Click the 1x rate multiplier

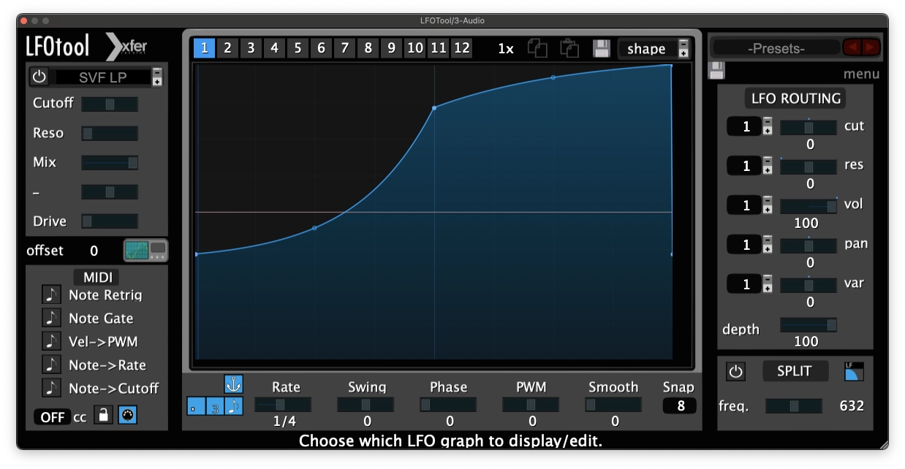pyautogui.click(x=506, y=49)
